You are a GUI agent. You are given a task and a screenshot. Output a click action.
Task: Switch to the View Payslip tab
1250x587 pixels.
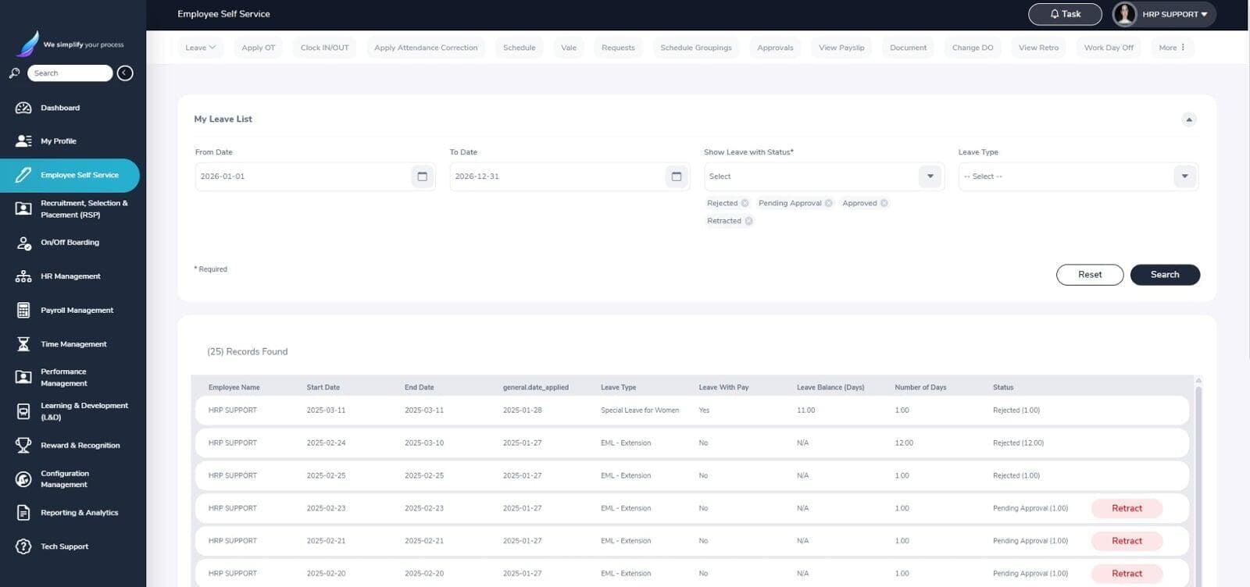click(x=841, y=48)
